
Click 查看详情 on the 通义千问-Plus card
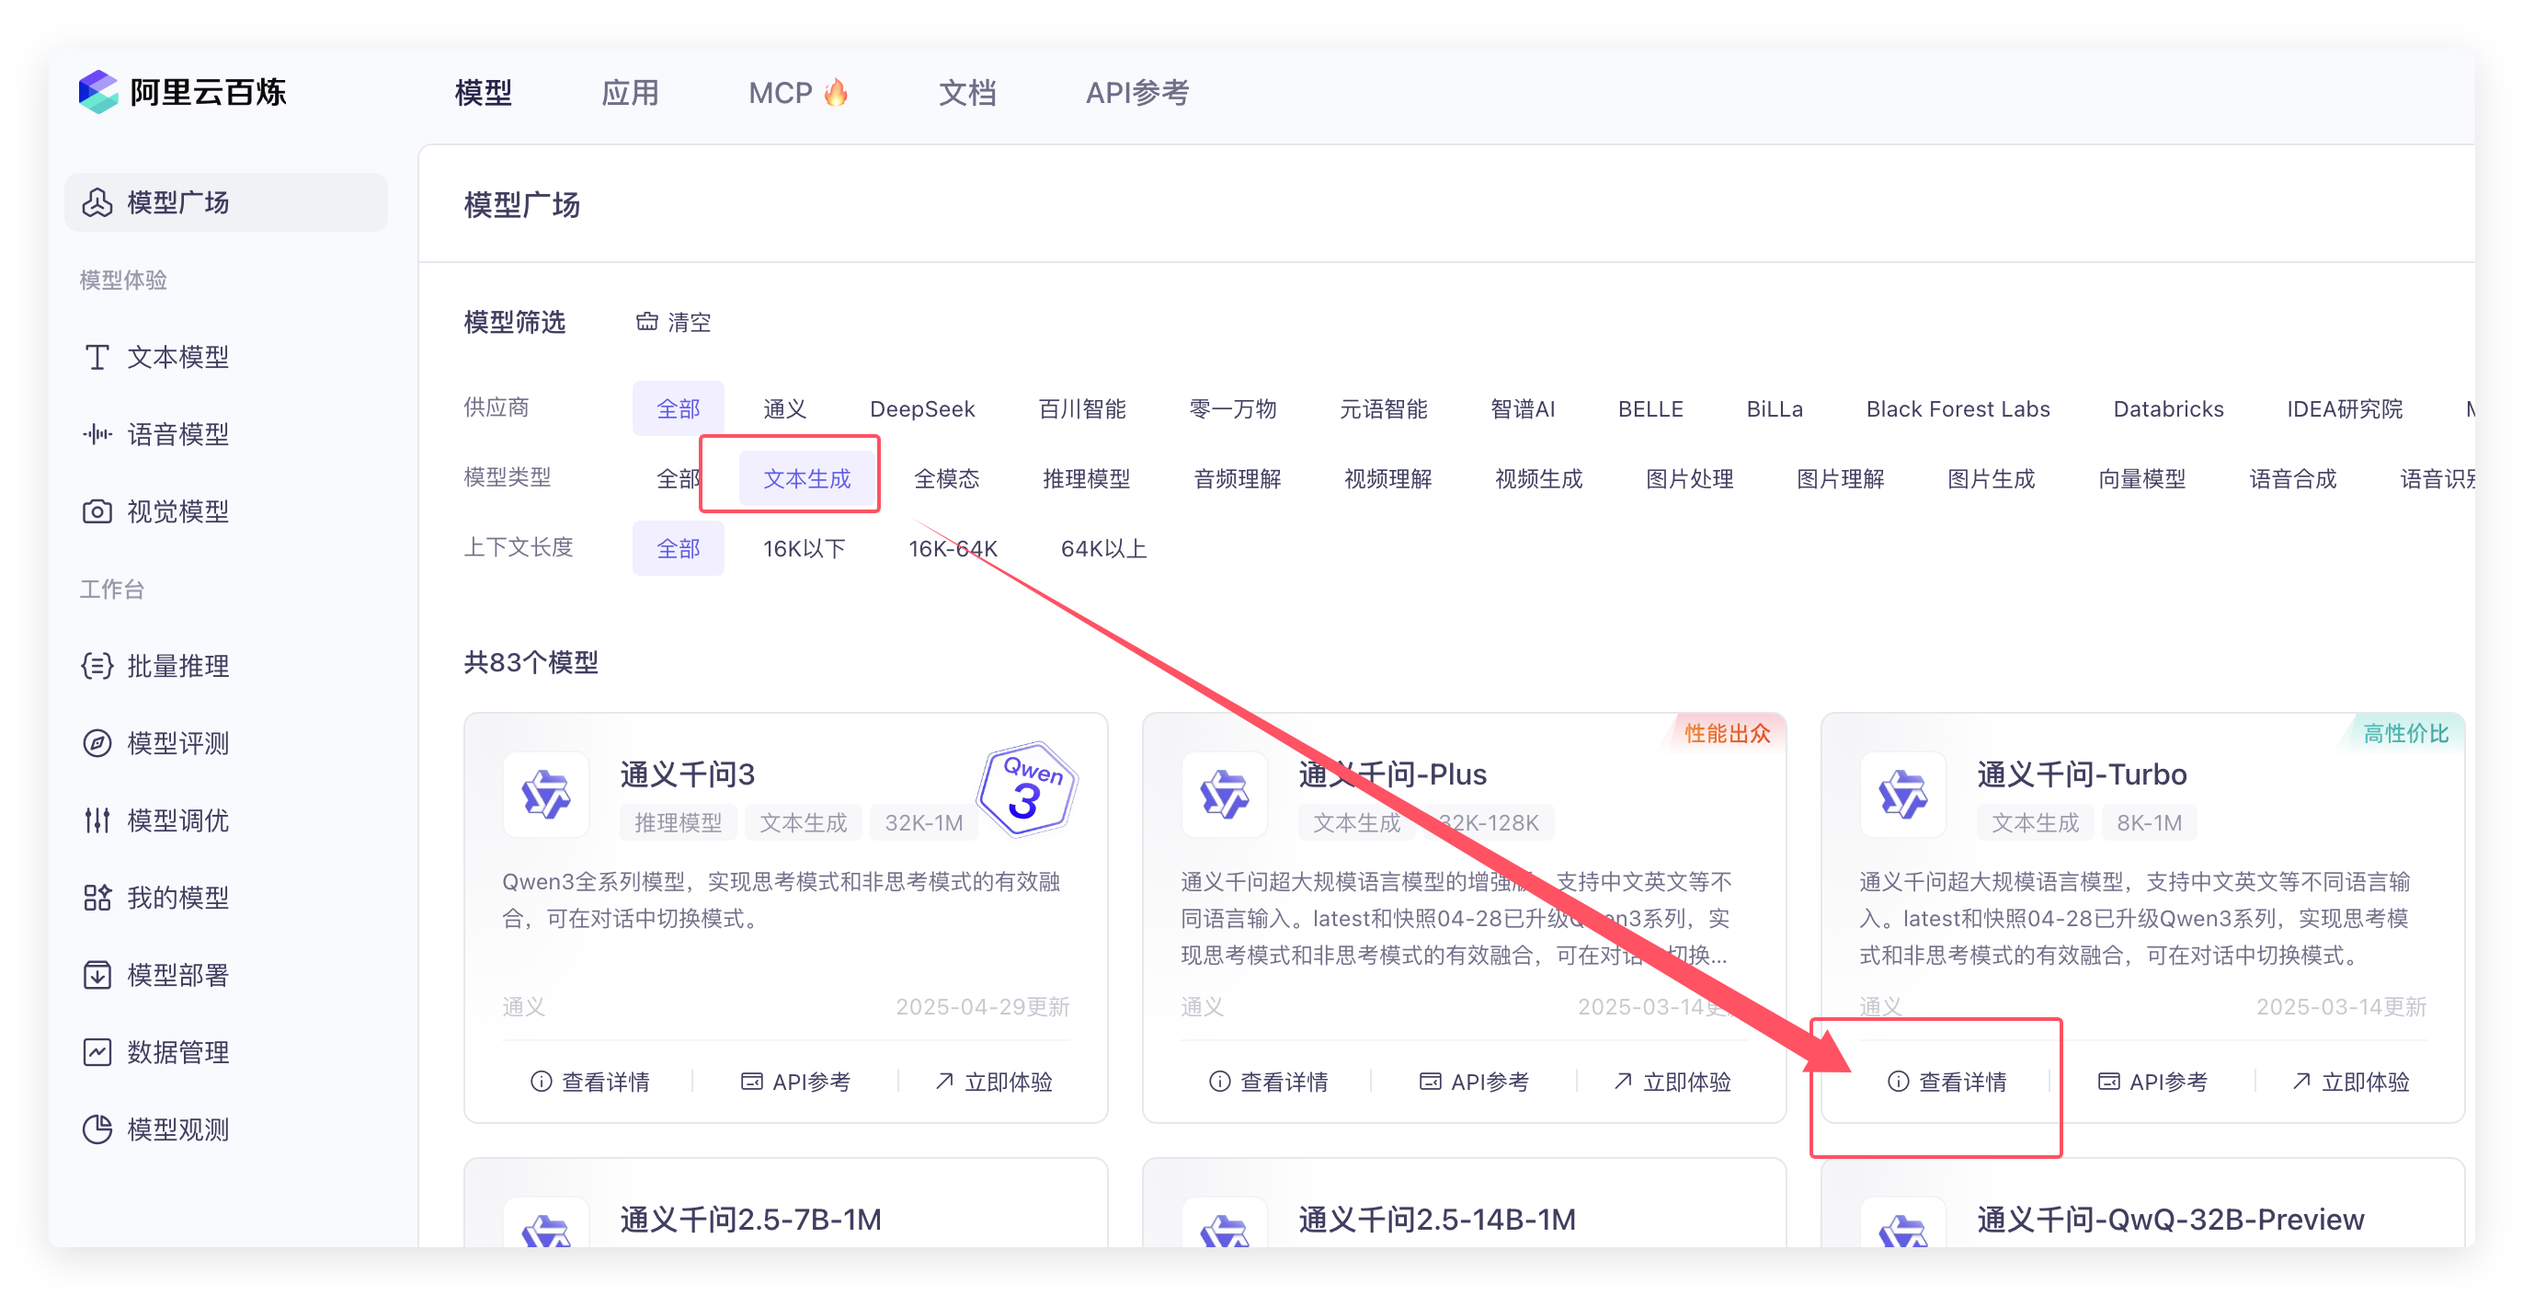[x=1268, y=1082]
